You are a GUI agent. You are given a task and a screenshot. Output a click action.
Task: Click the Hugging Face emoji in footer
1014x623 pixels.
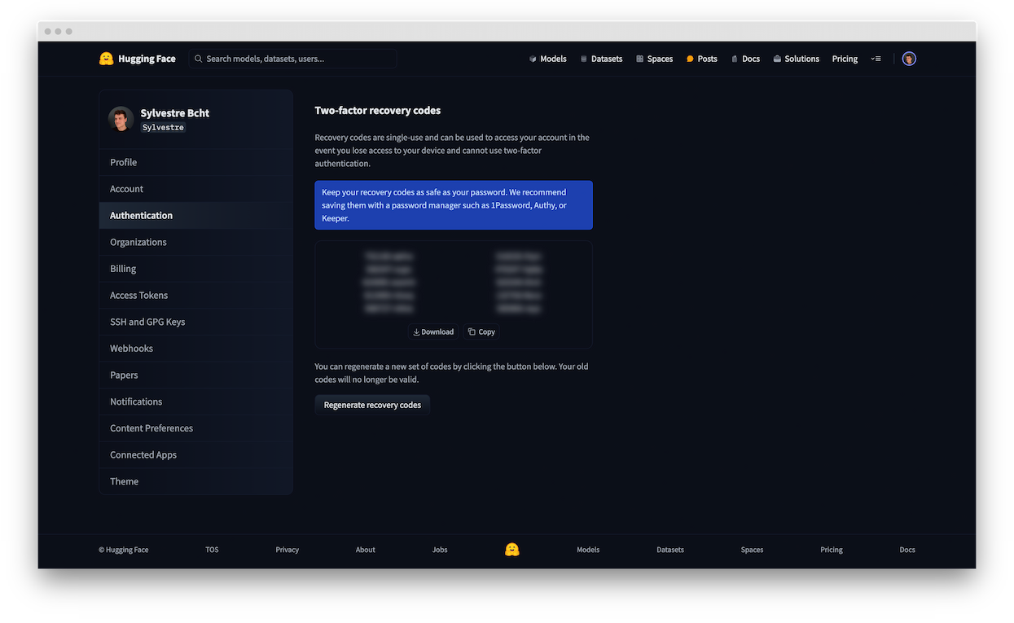[511, 550]
